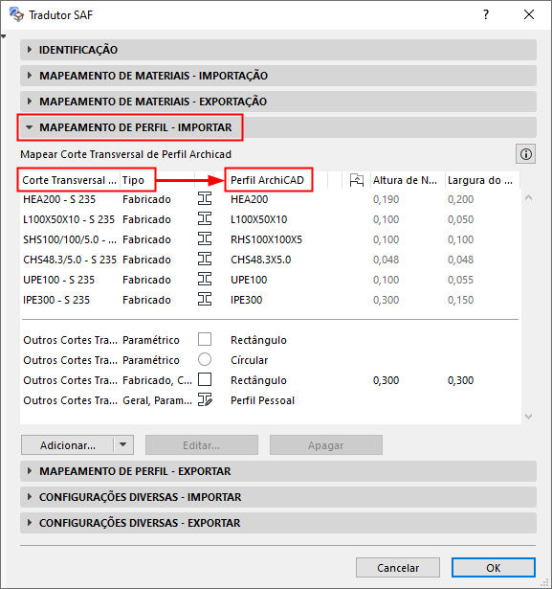The width and height of the screenshot is (552, 589).
Task: Click the rectangle icon in Fabricado, C... row
Action: [x=205, y=380]
